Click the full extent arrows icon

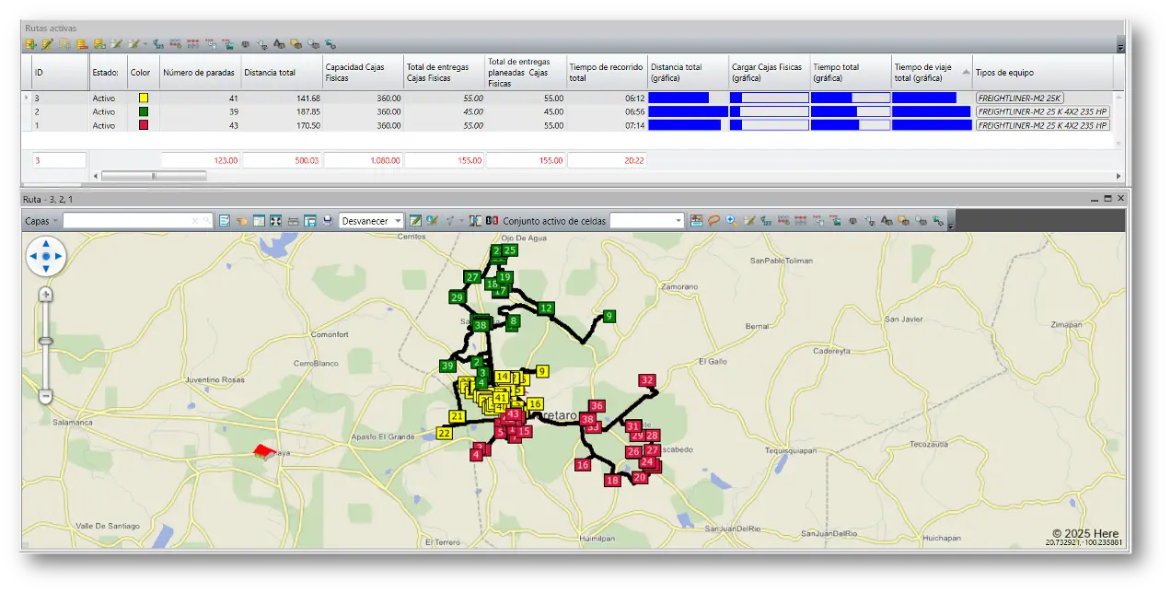pyautogui.click(x=275, y=221)
